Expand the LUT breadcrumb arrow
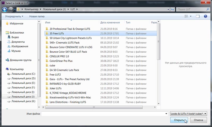 [x=77, y=9]
